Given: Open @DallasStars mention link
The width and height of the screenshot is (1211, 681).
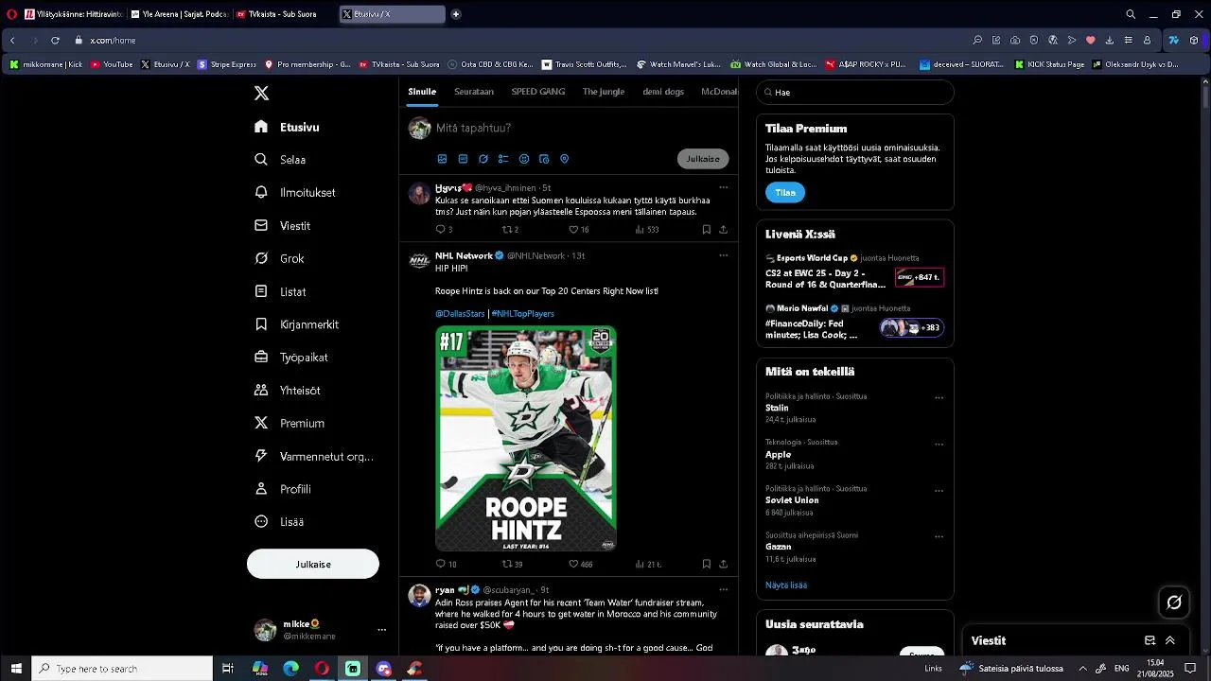Looking at the screenshot, I should click(x=460, y=314).
